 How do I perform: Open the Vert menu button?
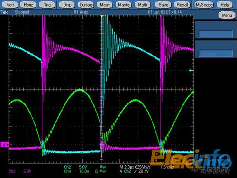click(10, 5)
